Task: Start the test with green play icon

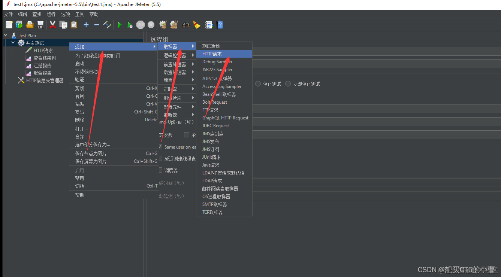Action: [x=119, y=25]
